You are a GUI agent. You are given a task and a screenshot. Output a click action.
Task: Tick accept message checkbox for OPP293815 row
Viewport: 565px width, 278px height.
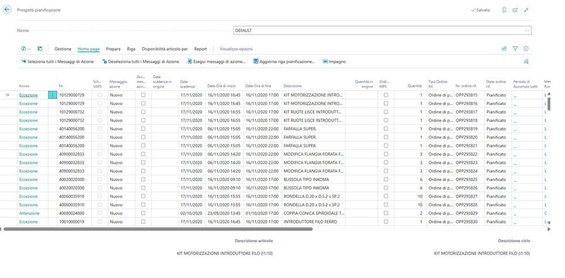click(x=143, y=95)
